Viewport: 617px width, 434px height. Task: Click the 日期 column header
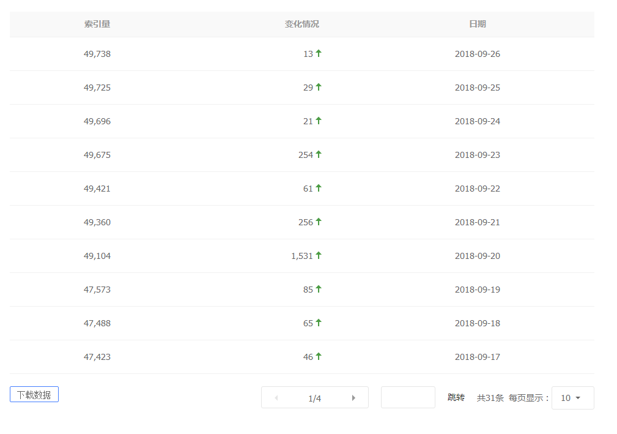click(x=478, y=24)
